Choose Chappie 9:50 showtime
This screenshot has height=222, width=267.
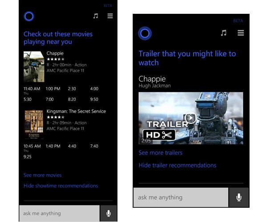(x=94, y=99)
